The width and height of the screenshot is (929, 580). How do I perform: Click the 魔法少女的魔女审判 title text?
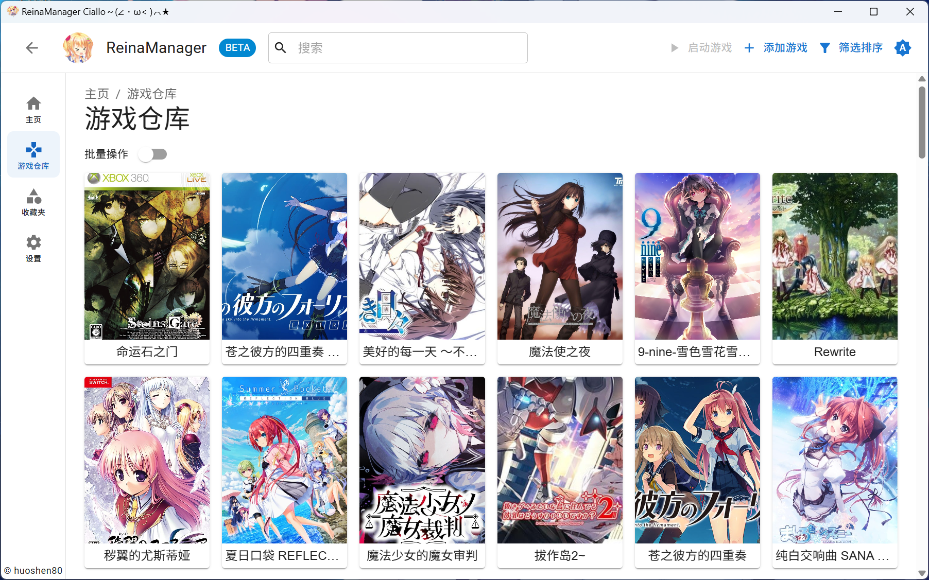coord(422,556)
